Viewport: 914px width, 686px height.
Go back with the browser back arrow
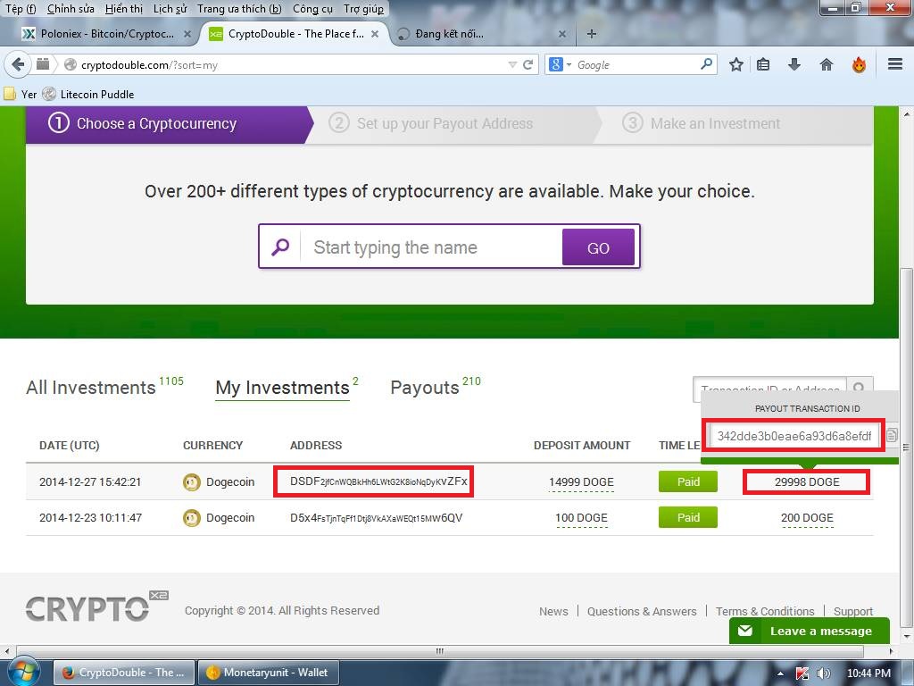click(x=18, y=64)
